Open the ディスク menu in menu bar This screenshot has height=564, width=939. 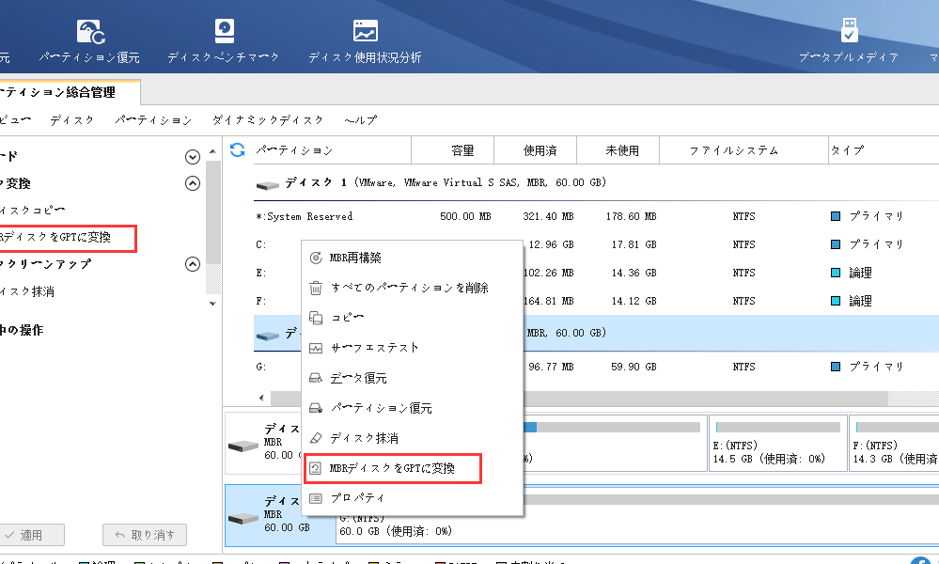71,120
